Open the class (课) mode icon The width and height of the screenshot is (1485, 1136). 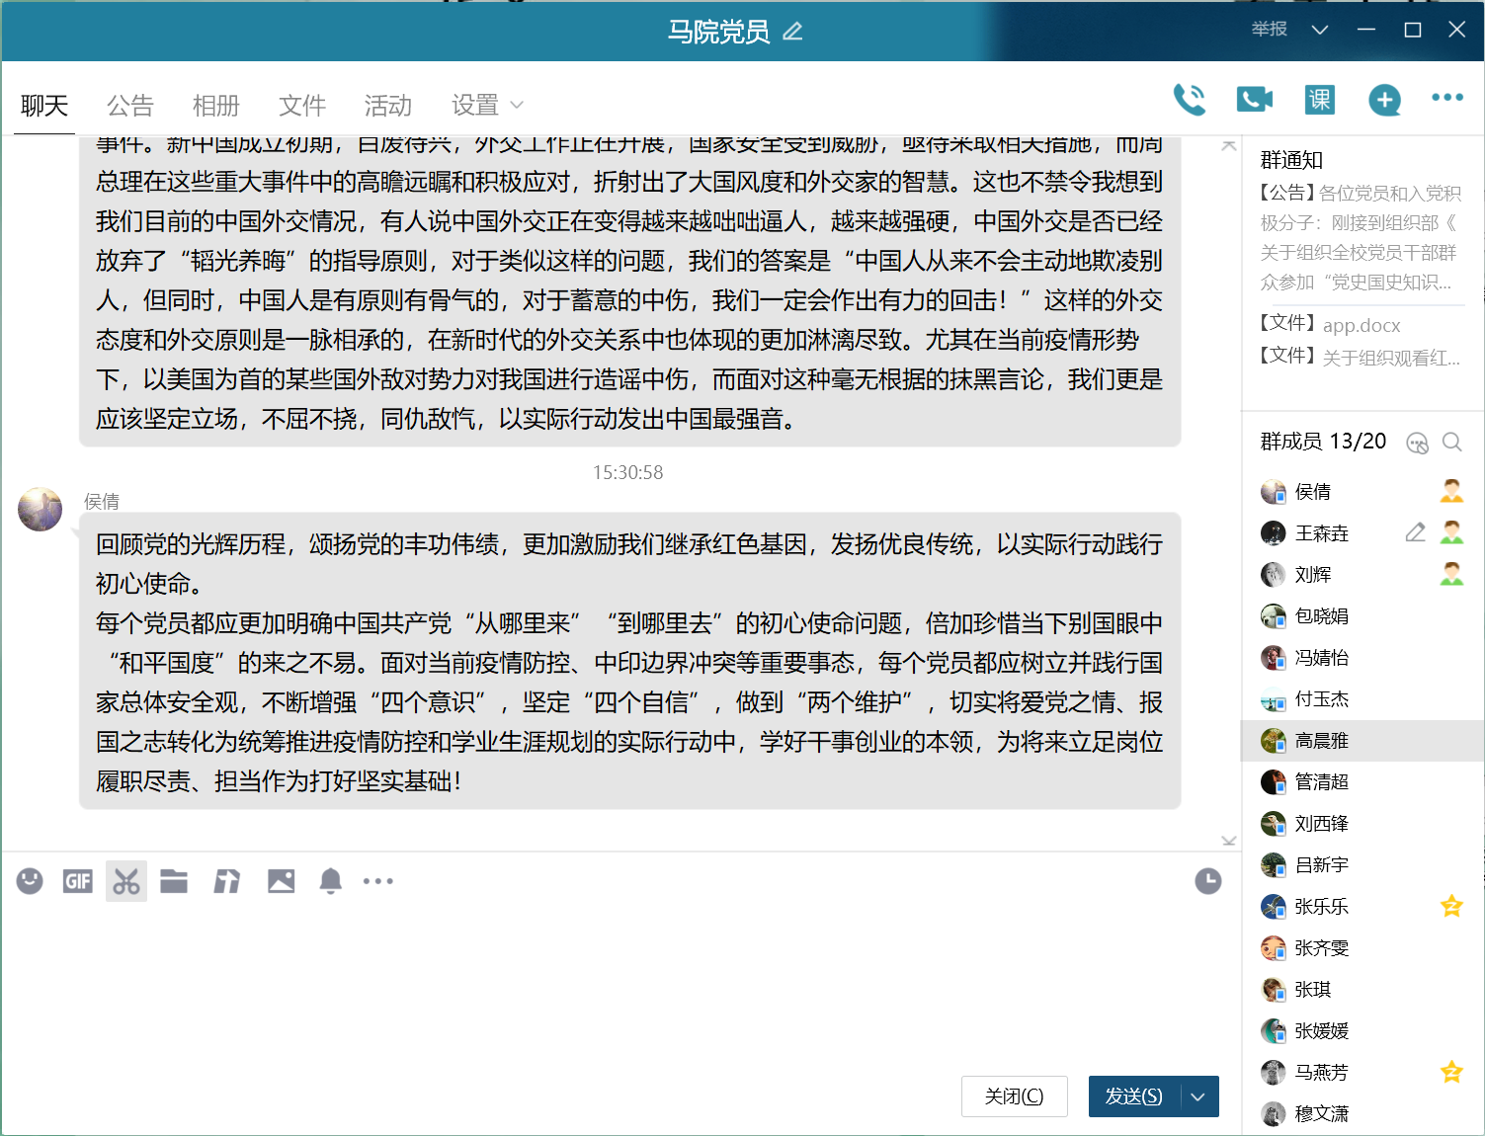pos(1319,100)
